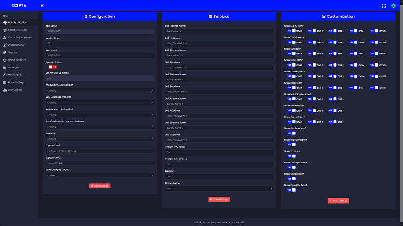Viewport: 403px width, 226px height.
Task: Click the oVPN Uploader sidebar icon
Action: click(5, 45)
